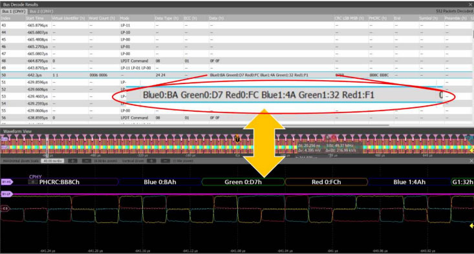Click the orange trigger T marker

[x=237, y=139]
